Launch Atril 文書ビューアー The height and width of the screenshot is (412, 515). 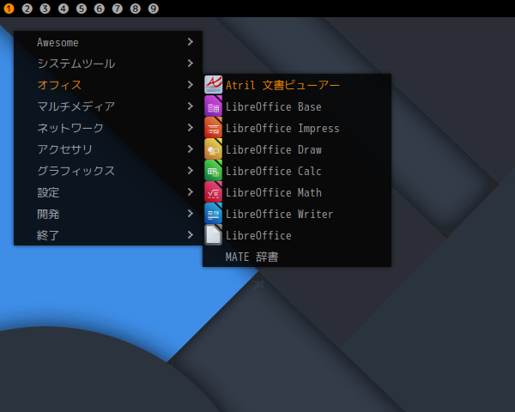pos(297,85)
